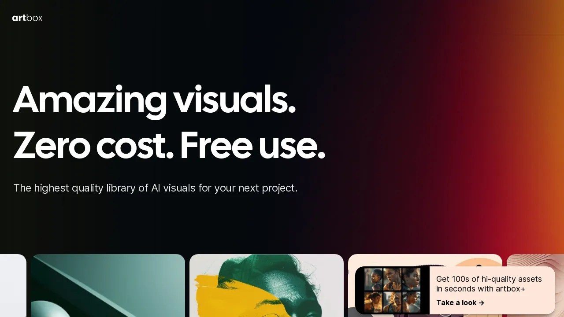Click the 'Amazing visuals.' headline
The image size is (564, 317).
click(x=154, y=100)
